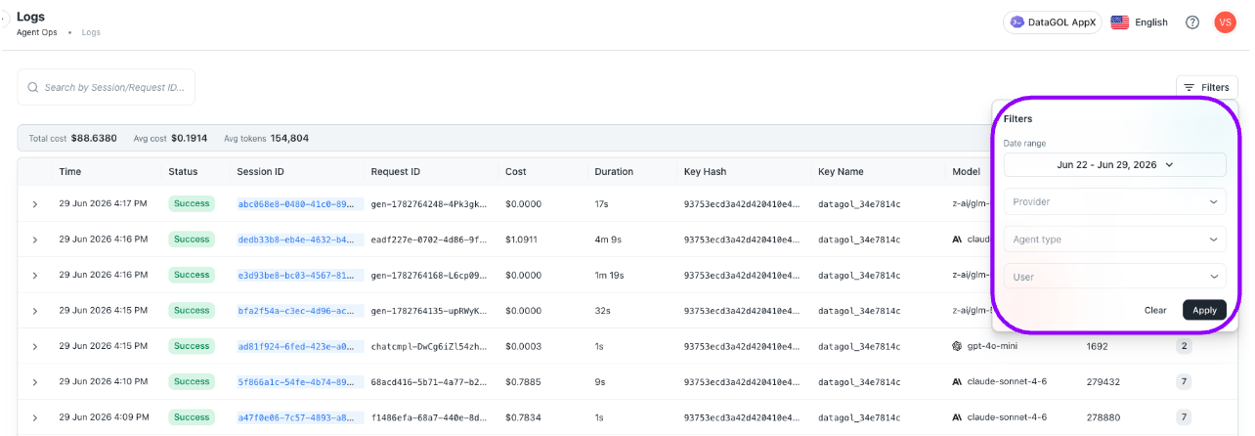Click the 4m 9s duration value

coord(608,240)
